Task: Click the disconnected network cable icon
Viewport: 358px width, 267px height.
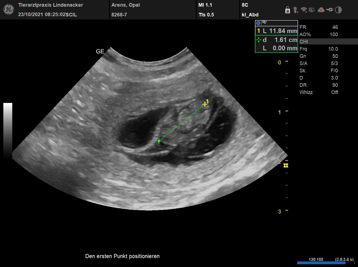Action: pos(296,10)
